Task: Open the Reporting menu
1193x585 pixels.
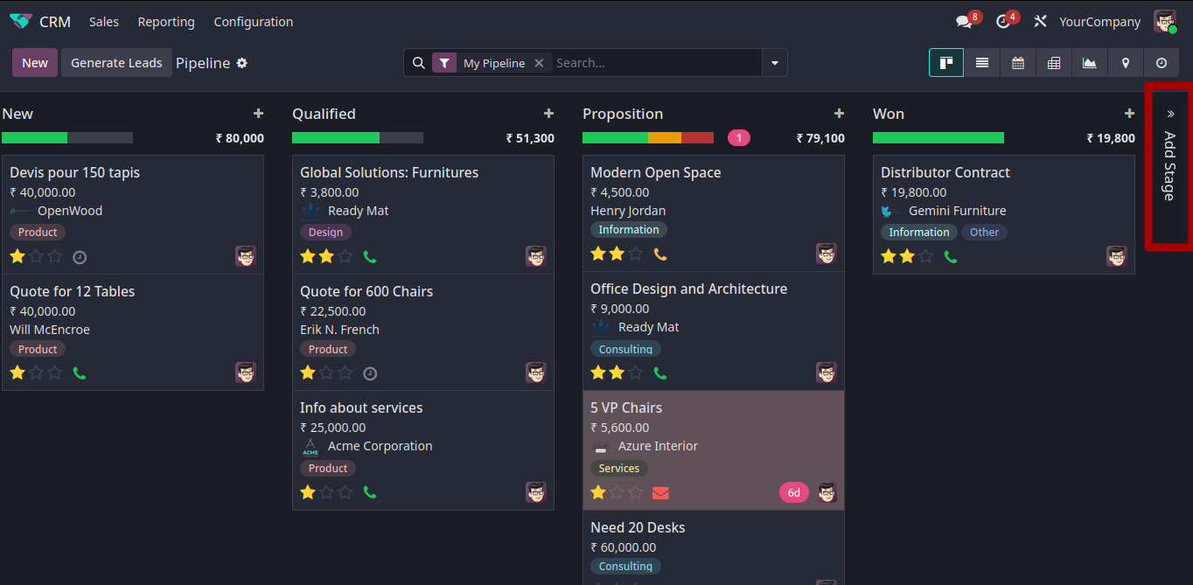Action: click(166, 22)
